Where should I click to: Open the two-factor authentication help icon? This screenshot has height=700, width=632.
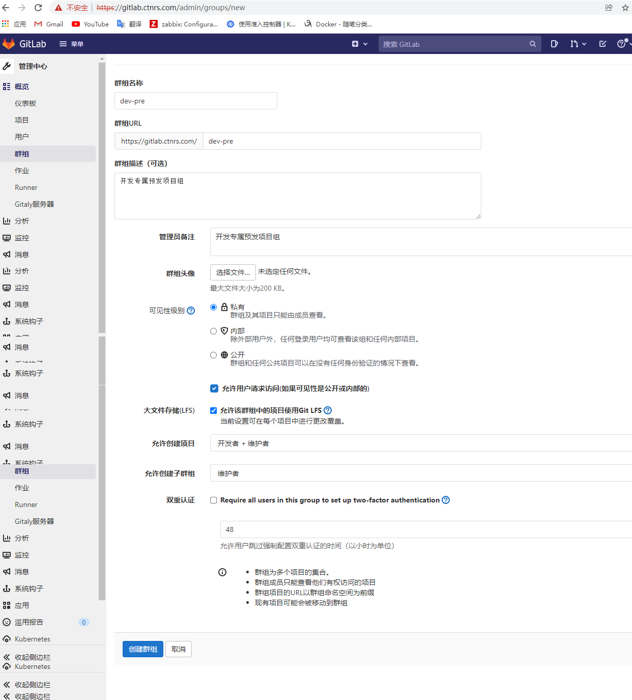(446, 500)
